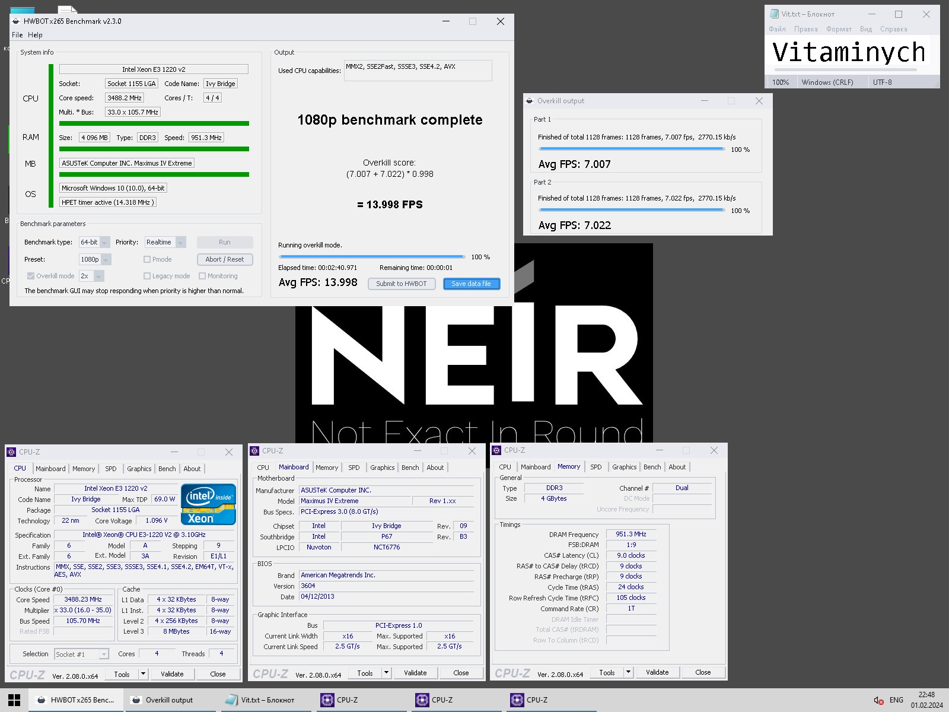Click second CPU-Z taskbar icon

[x=456, y=700]
